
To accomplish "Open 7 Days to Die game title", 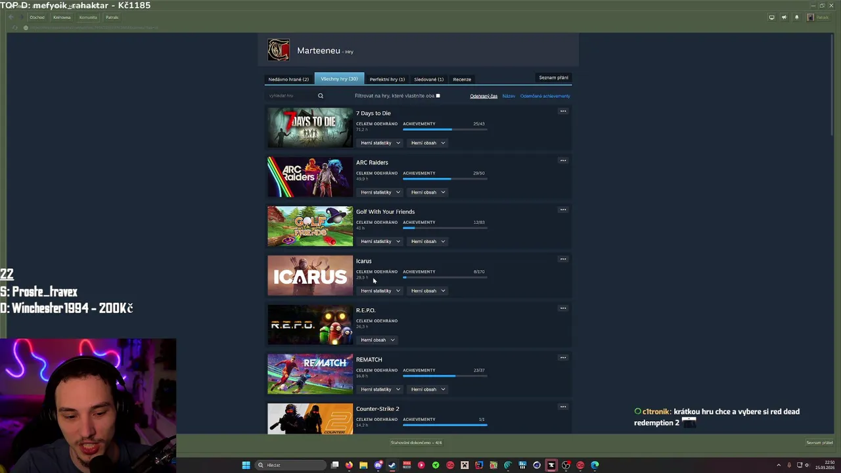I will (x=373, y=113).
